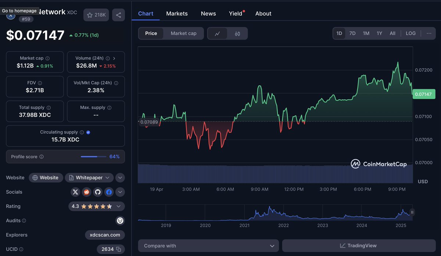This screenshot has height=256, width=441.
Task: Set chart range to All
Action: coord(392,33)
